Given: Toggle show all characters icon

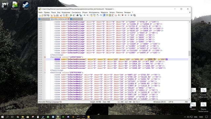Looking at the screenshot, I should coord(101,15).
